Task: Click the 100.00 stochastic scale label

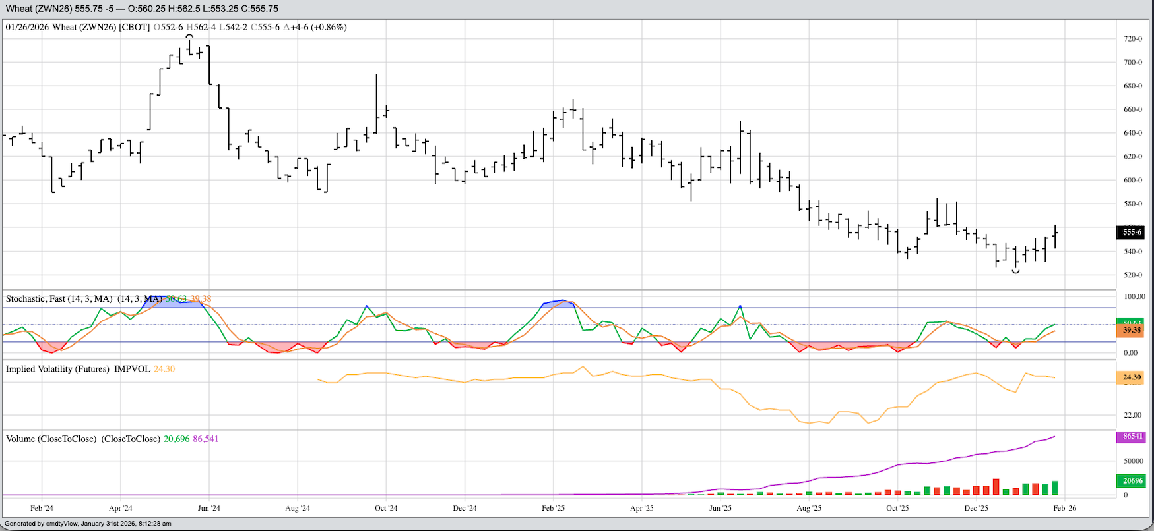Action: pos(1134,297)
